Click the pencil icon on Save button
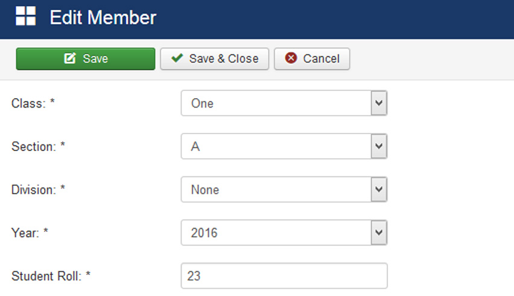Viewport: 514px width, 296px height. click(69, 59)
